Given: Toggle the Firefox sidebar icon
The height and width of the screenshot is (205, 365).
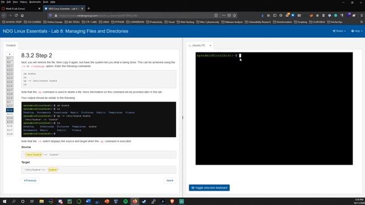Looking at the screenshot, I should coord(275,15).
